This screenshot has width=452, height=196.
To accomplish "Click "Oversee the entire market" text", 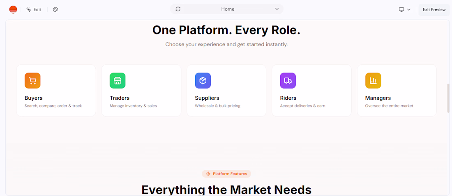I will point(389,106).
